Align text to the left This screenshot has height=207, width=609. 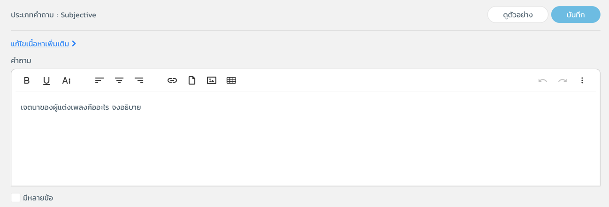click(99, 80)
